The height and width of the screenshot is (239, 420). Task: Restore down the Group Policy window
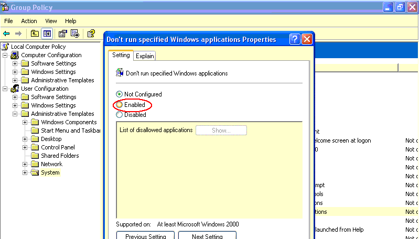pyautogui.click(x=400, y=7)
